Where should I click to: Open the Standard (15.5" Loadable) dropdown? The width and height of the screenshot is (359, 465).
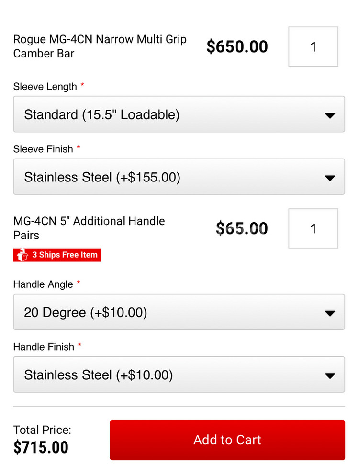179,114
